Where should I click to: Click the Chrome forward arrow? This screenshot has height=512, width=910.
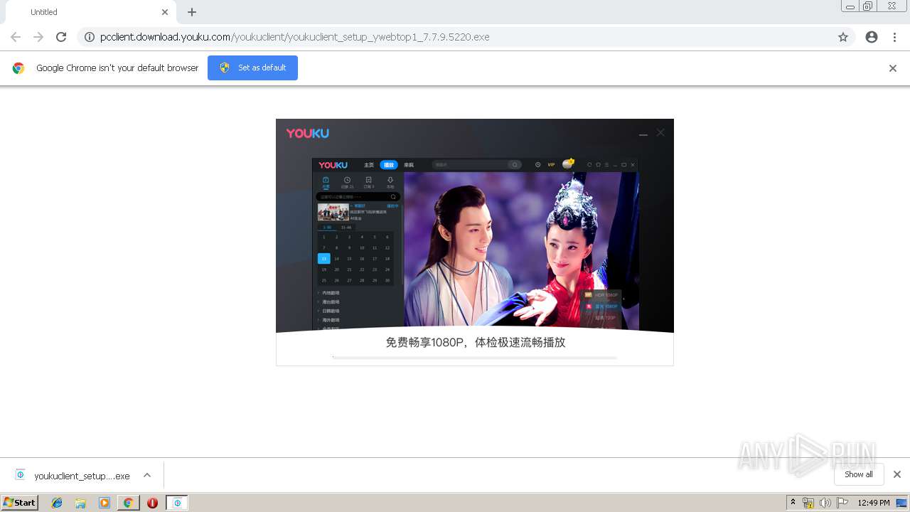pos(38,37)
